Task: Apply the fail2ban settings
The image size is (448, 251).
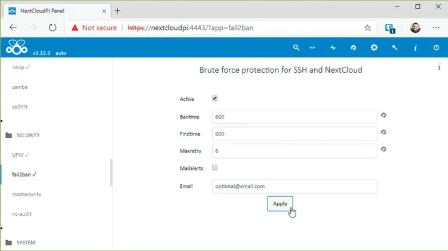Action: click(x=280, y=204)
